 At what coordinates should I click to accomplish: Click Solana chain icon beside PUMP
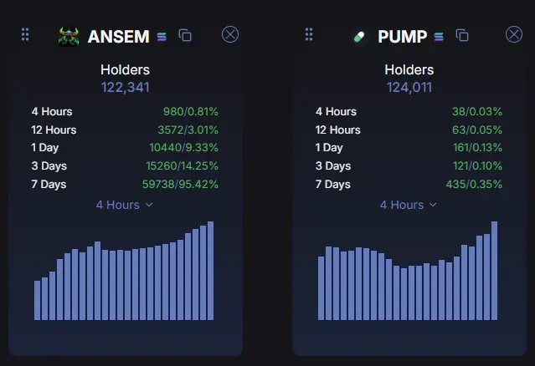click(439, 37)
